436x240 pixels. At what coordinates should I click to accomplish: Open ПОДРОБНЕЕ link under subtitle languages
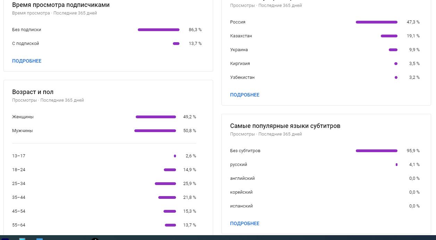[245, 223]
